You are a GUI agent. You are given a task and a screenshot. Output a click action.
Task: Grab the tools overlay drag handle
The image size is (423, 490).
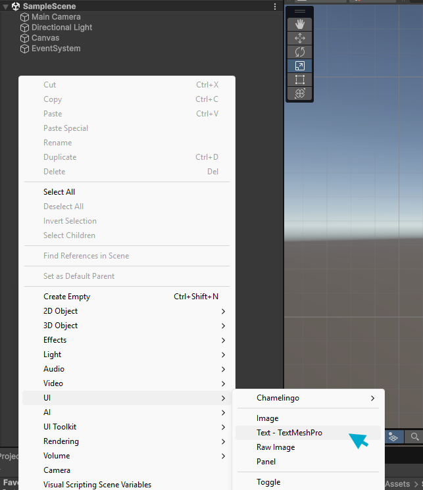tap(300, 11)
